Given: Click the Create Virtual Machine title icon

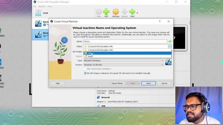Looking at the screenshot, I should click(x=52, y=22).
